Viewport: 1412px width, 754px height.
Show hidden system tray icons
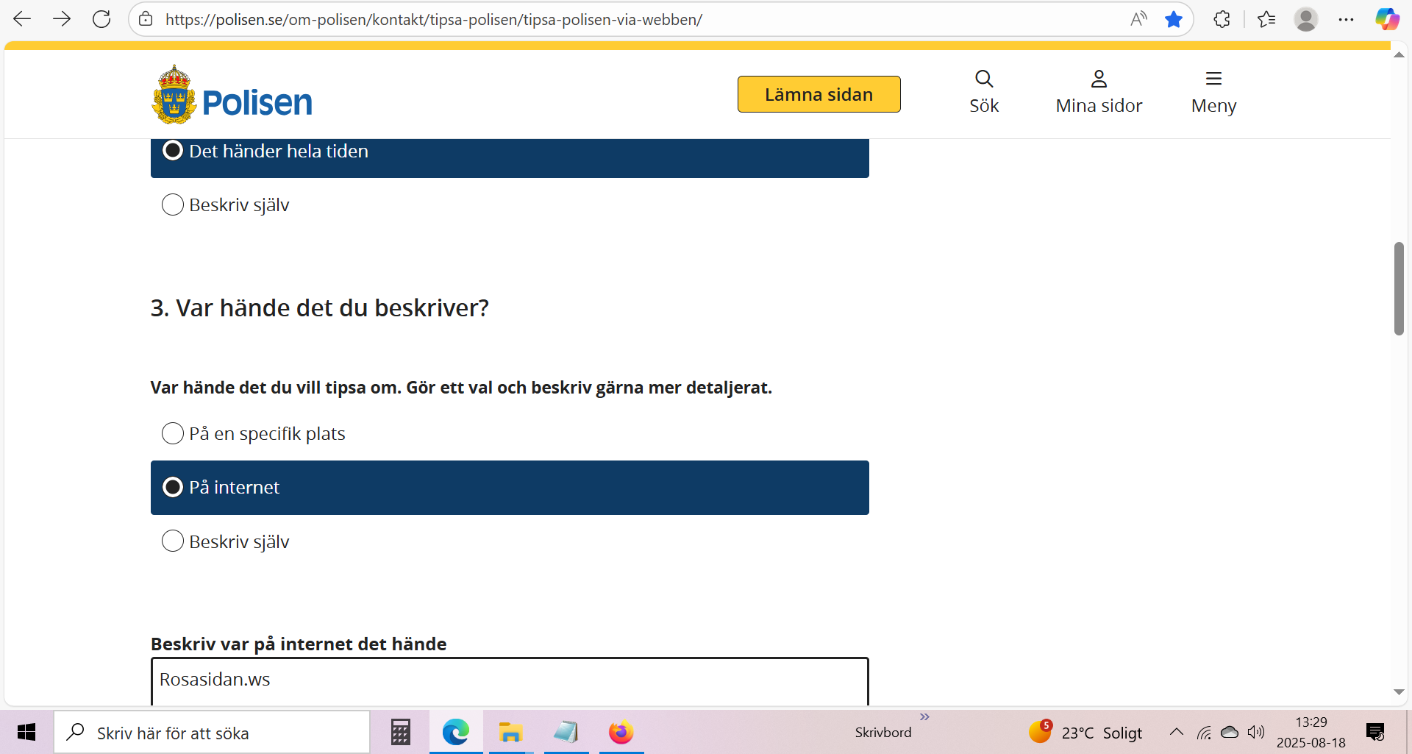(1176, 732)
